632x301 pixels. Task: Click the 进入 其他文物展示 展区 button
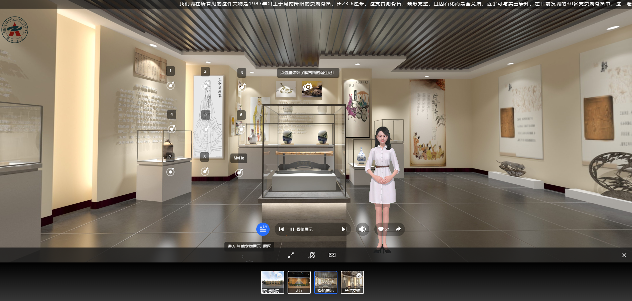pyautogui.click(x=249, y=246)
